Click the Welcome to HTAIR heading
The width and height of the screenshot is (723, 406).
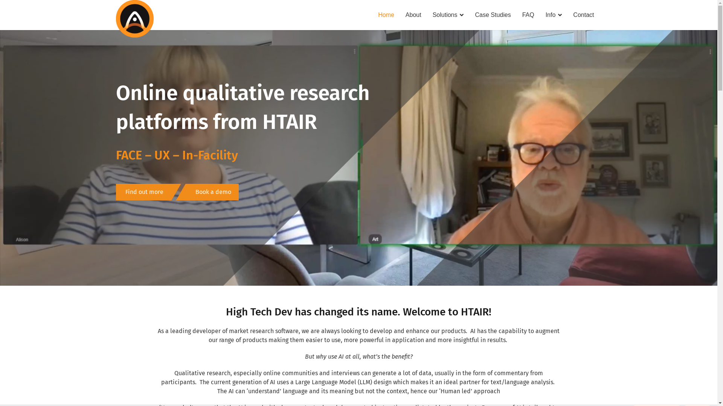click(358, 312)
